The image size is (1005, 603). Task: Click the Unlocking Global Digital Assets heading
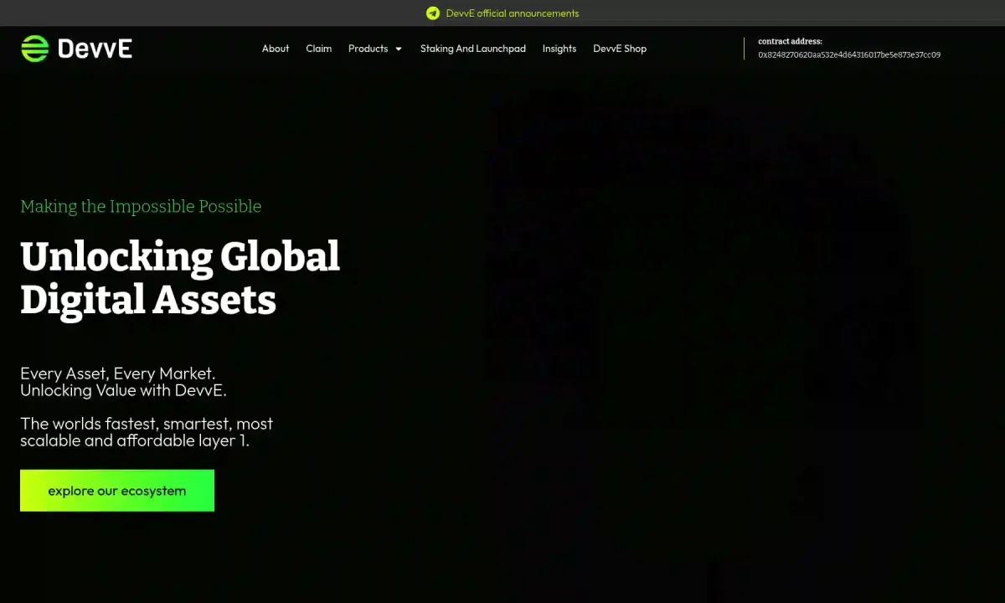[180, 277]
